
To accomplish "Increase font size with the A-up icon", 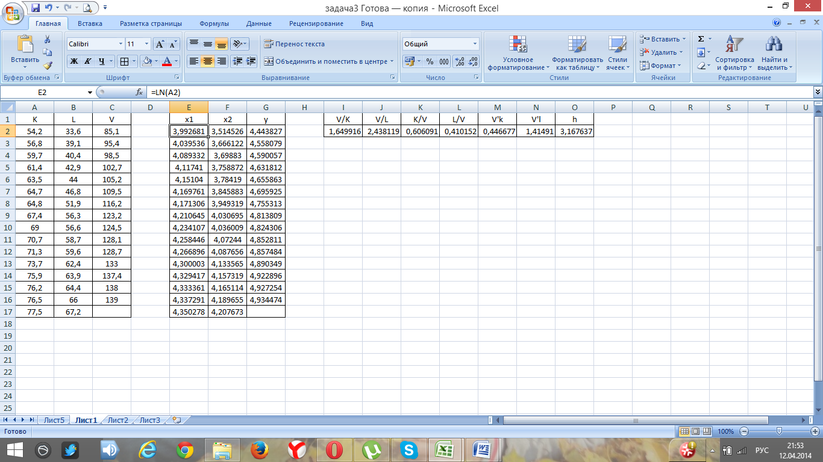I will coord(160,44).
